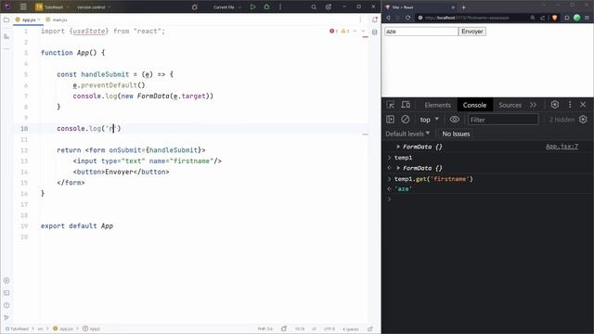The image size is (594, 334).
Task: Open the Services tool window icon
Action: point(6,280)
